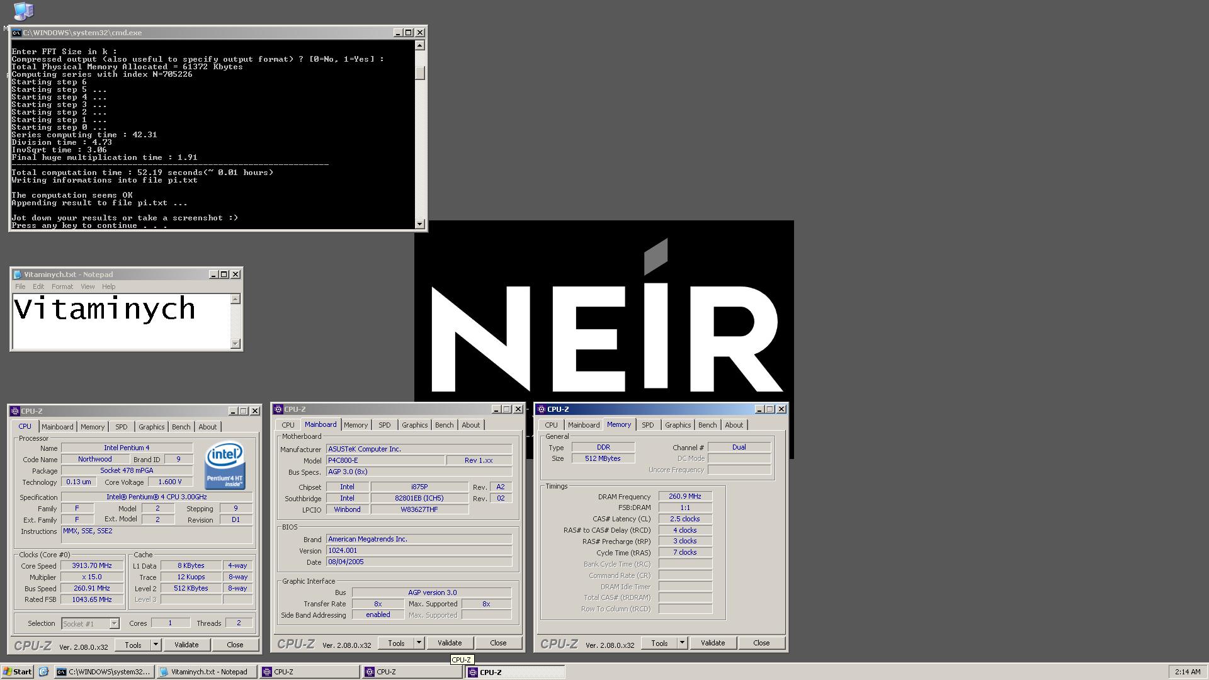
Task: Click the cmd window scrollbar thumb
Action: [420, 73]
